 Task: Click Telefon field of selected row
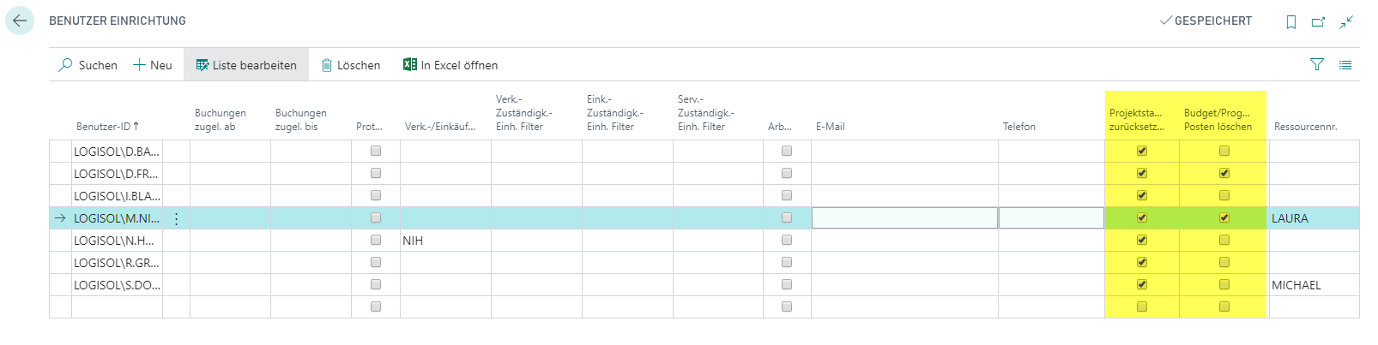(1051, 218)
